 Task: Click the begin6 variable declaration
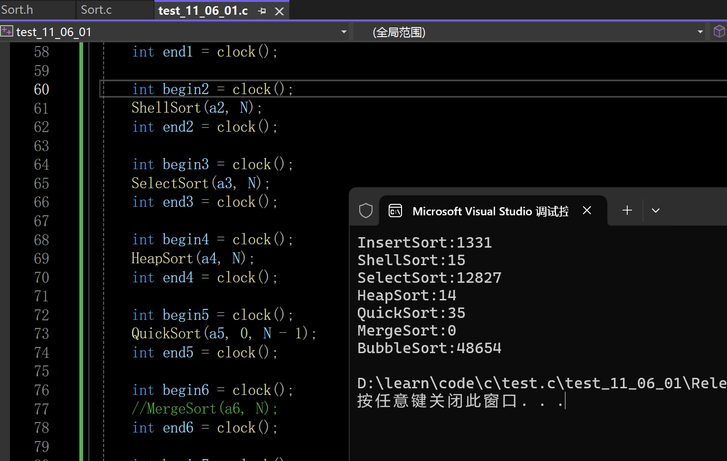[186, 390]
